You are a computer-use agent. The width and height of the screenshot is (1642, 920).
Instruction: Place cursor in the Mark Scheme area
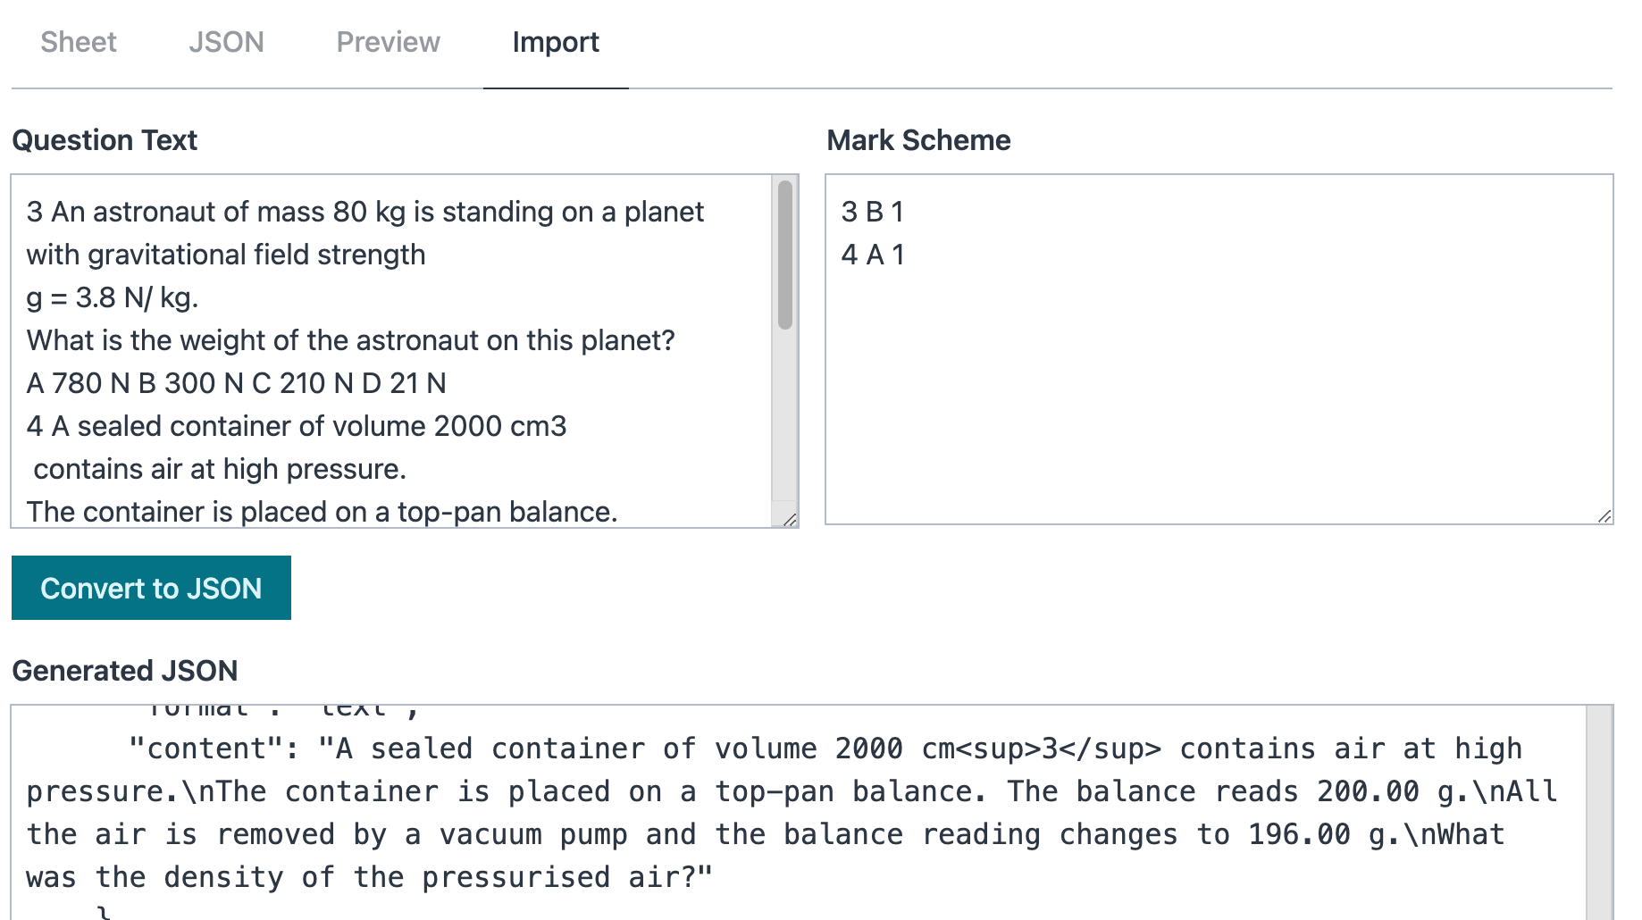1206,348
